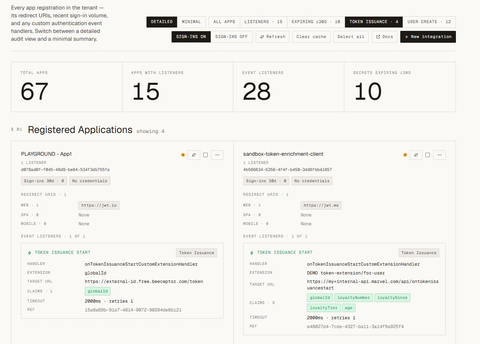This screenshot has height=344, width=480.
Task: Filter by User Create · 12
Action: (429, 22)
